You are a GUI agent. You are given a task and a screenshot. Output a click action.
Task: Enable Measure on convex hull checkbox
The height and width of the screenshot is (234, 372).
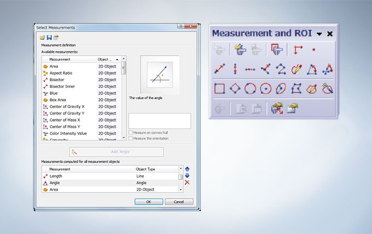tap(130, 133)
